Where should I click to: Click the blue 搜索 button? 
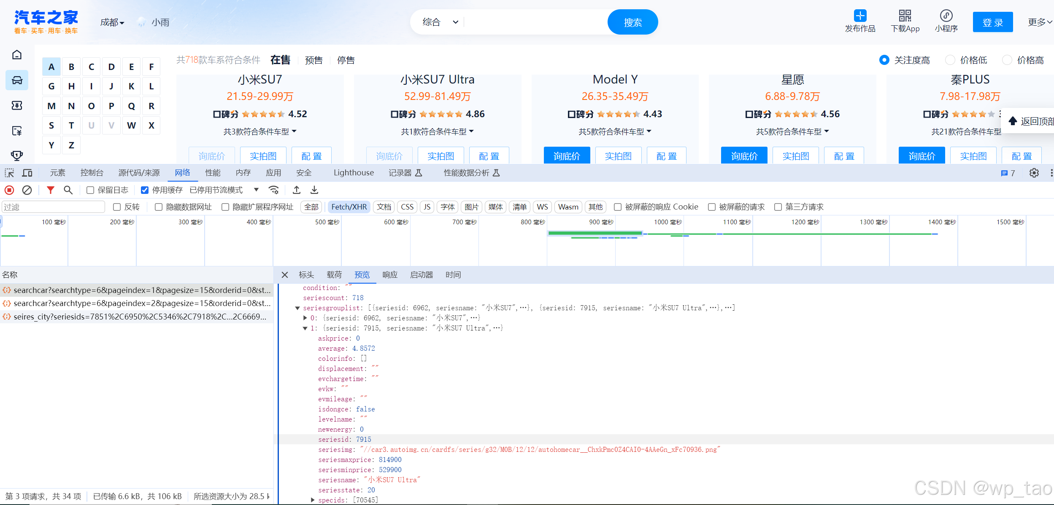tap(632, 22)
